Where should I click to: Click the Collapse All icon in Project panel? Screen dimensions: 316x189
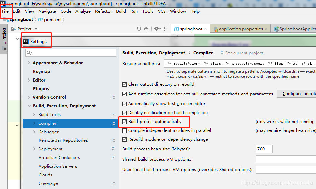pos(146,29)
